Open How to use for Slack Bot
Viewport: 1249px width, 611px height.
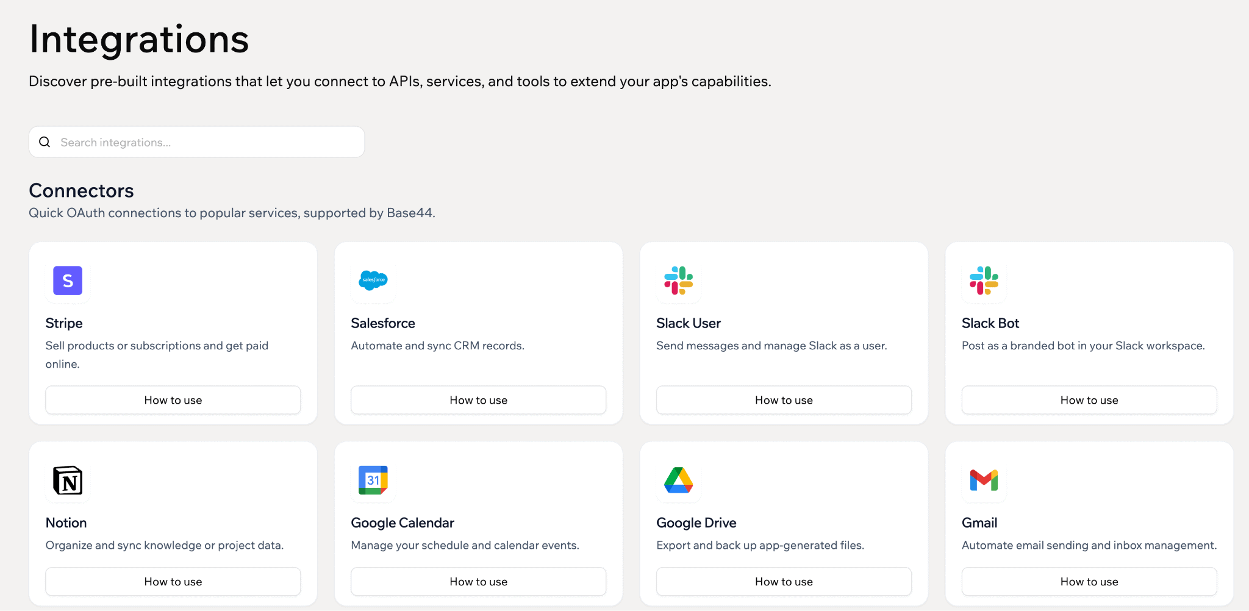pos(1090,400)
